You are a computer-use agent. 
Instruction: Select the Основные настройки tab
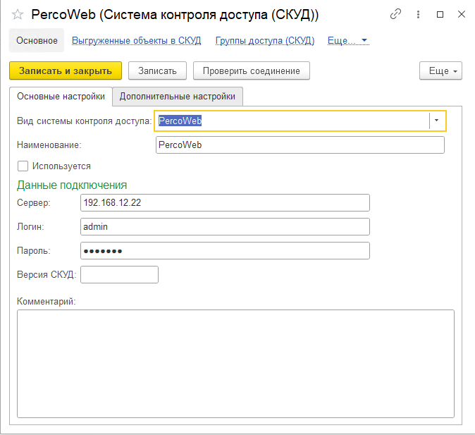61,96
